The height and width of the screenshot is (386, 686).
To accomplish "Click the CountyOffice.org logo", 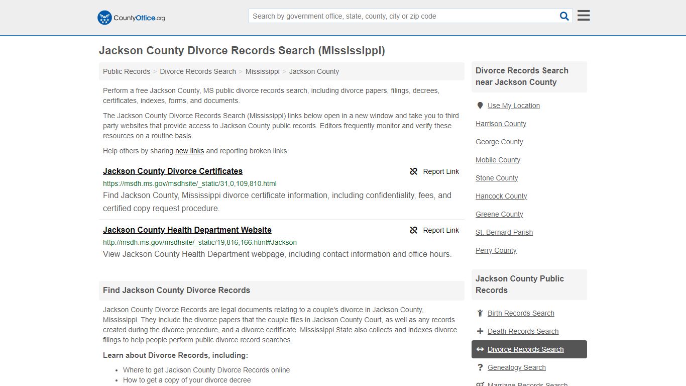I will (131, 18).
